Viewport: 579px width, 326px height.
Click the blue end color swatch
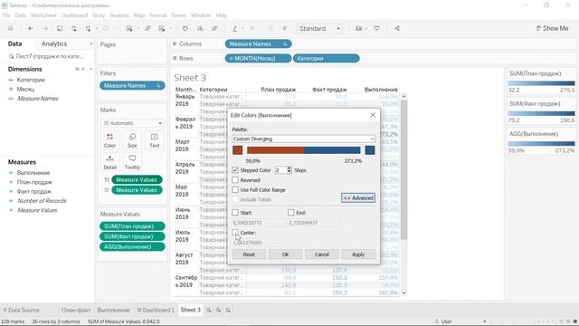(x=370, y=150)
